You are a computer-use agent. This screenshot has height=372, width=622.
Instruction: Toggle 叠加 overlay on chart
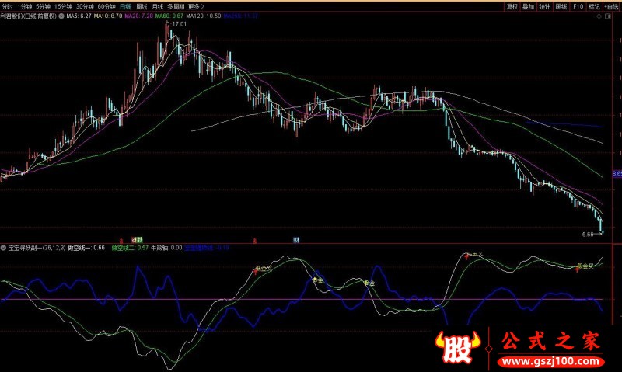point(528,5)
